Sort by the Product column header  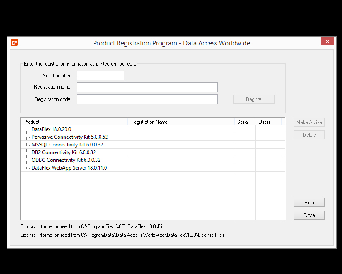(x=74, y=122)
